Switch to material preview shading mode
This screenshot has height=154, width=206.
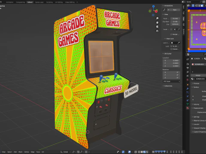(144, 152)
